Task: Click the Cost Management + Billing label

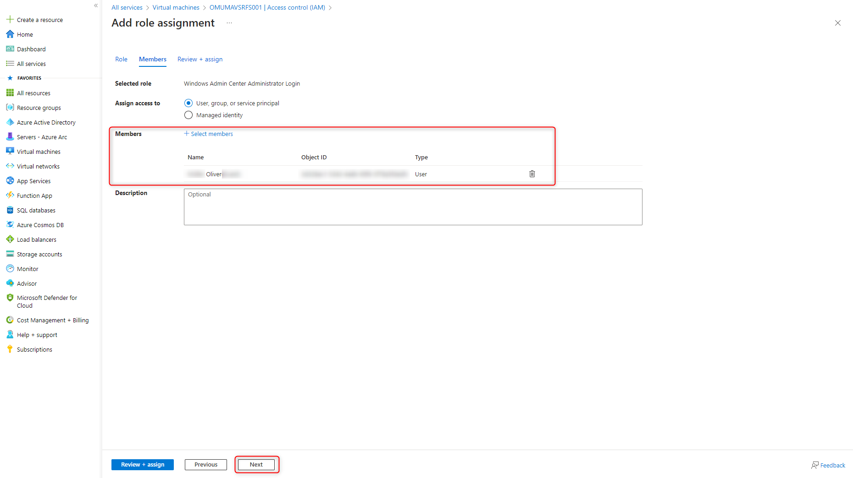Action: point(53,320)
